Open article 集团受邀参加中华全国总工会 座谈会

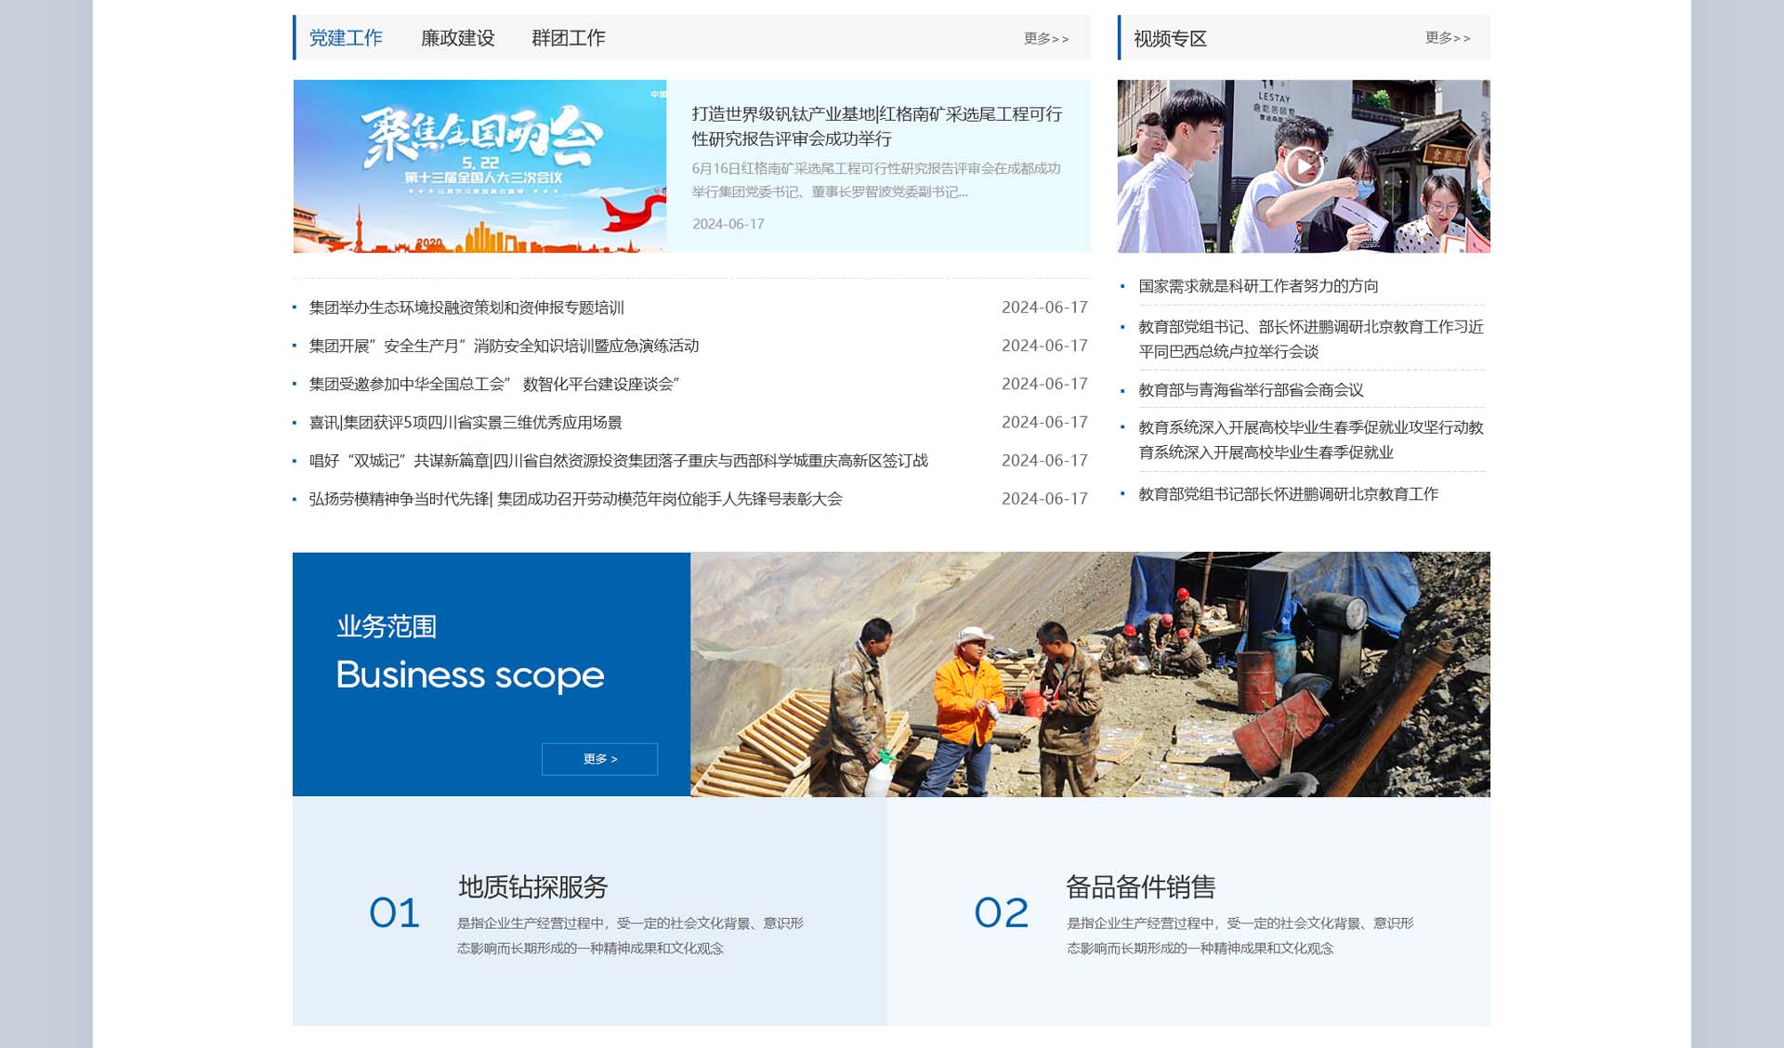click(x=494, y=384)
